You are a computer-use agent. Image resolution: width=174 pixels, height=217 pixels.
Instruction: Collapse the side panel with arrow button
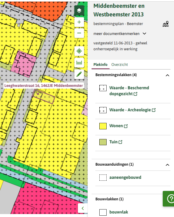[x=83, y=208]
